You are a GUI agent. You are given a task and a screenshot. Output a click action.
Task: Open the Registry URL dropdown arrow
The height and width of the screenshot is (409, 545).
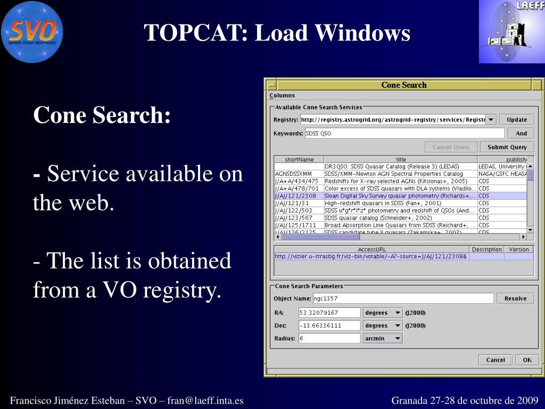(491, 120)
